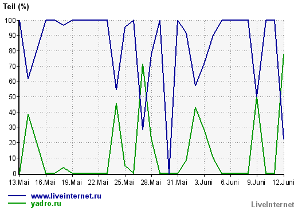The height and width of the screenshot is (210, 298).
Task: Select the 12.Juni date label
Action: (283, 182)
